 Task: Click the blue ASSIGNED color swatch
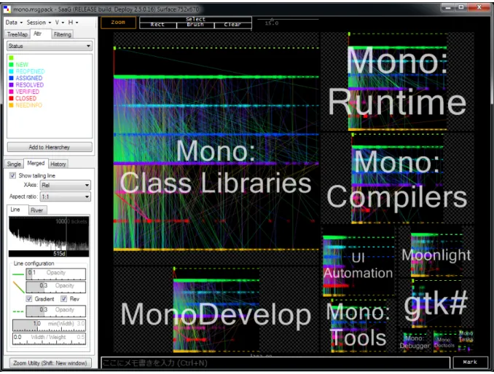12,78
